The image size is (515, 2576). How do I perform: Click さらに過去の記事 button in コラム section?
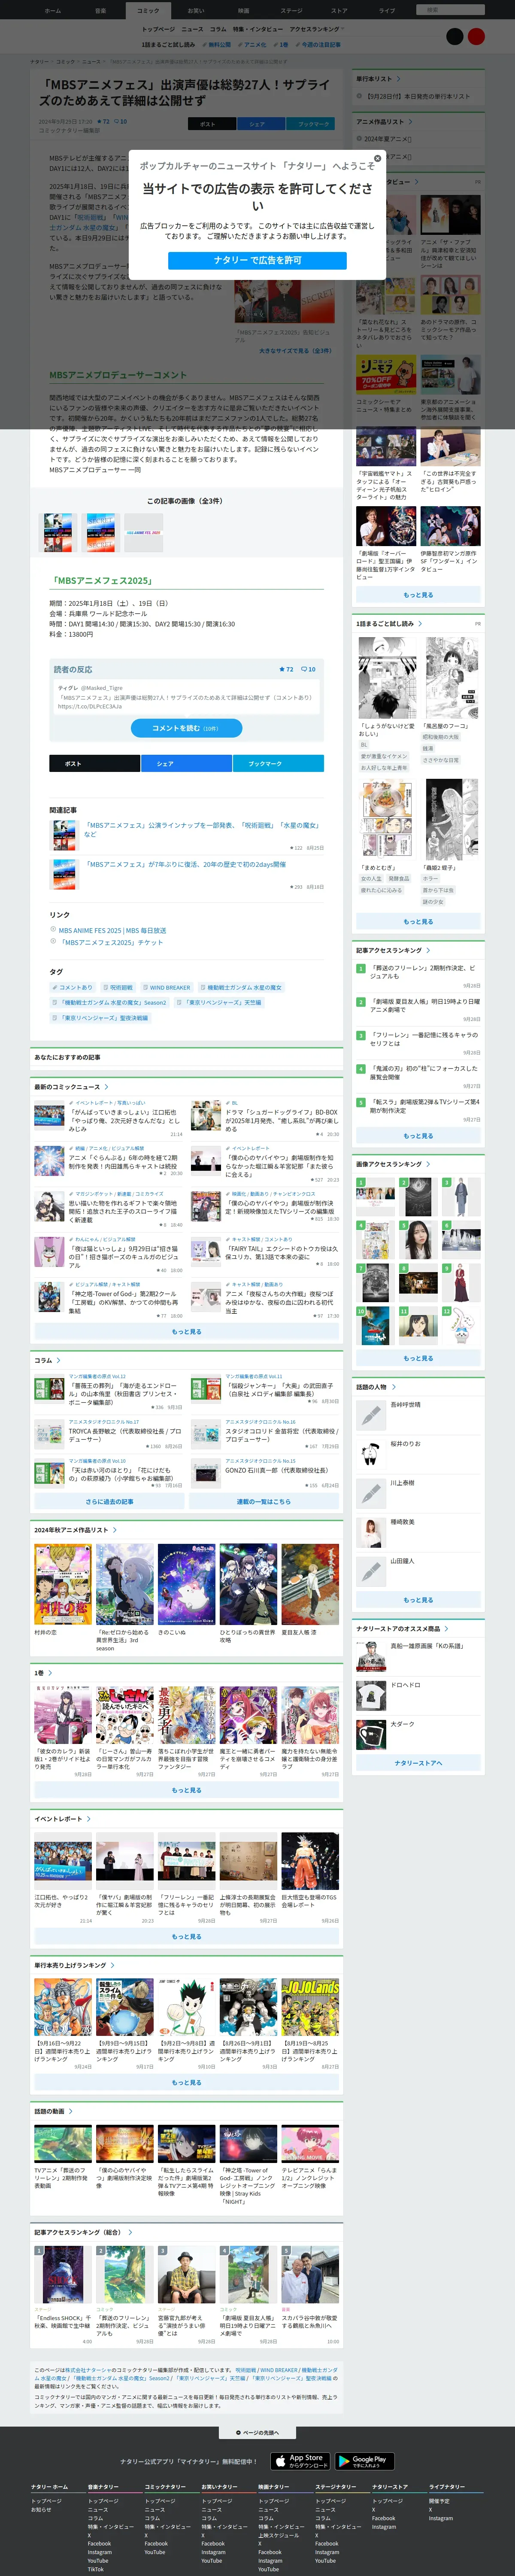click(109, 1502)
